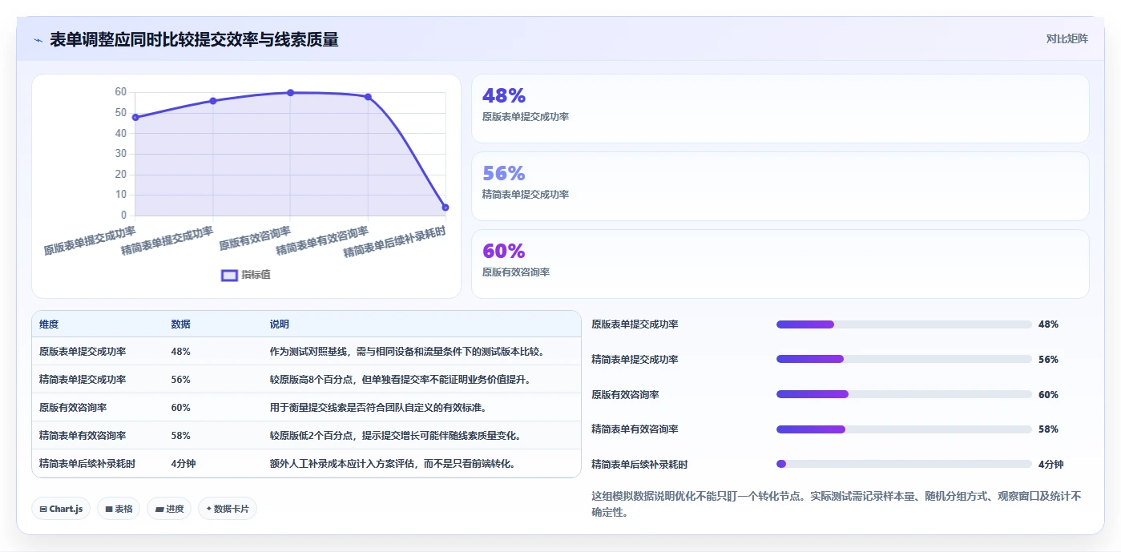Click table cell 精简表单提交成功率

83,380
